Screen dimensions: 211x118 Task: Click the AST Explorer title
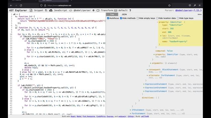[x=18, y=10]
